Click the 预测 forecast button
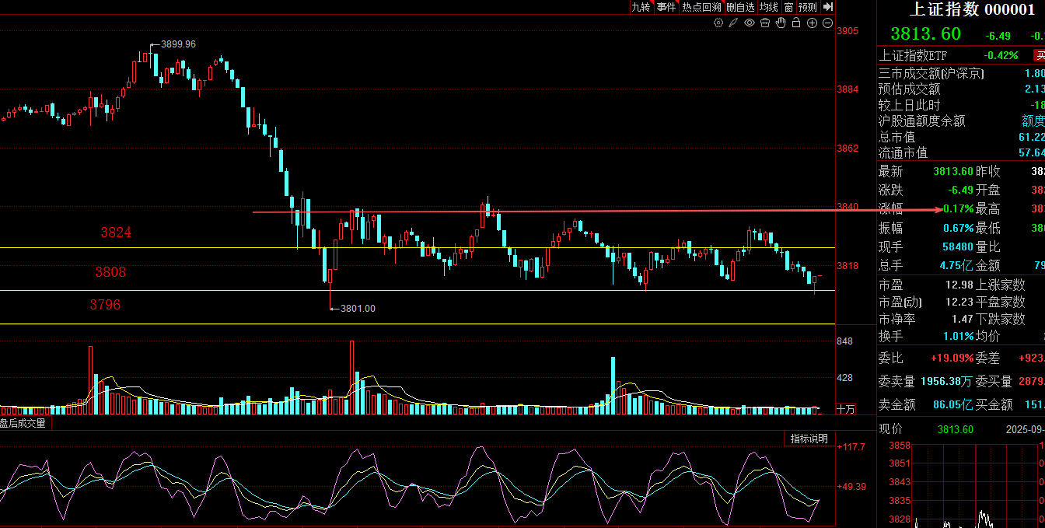The height and width of the screenshot is (528, 1045). (x=808, y=7)
